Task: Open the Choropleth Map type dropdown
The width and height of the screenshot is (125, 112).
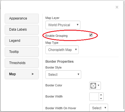Action: pos(62,50)
